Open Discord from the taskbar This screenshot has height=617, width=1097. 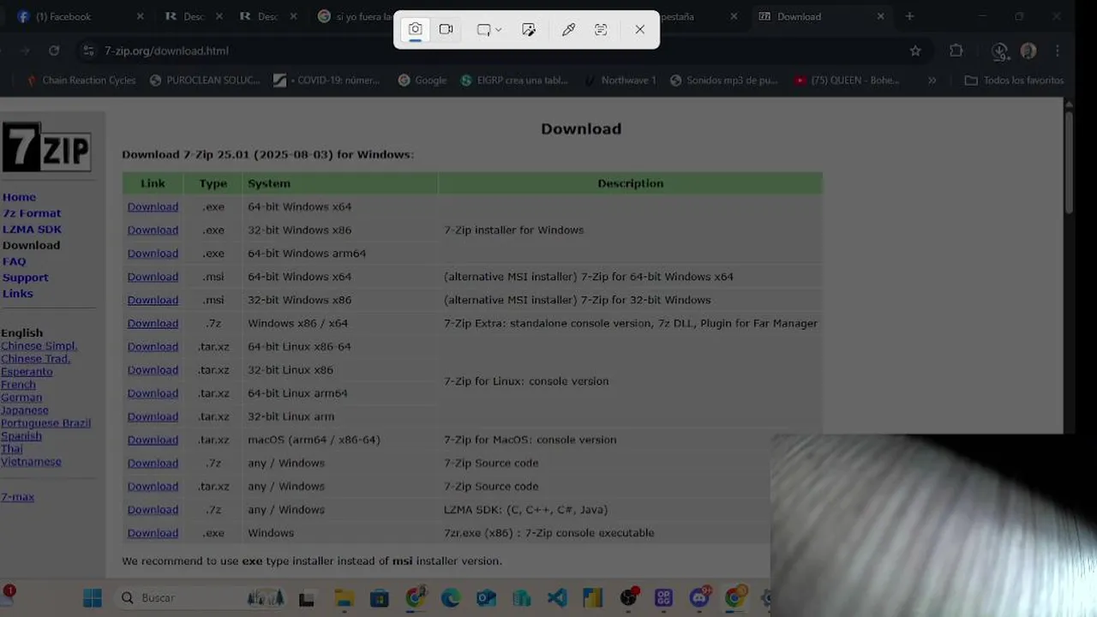click(x=699, y=598)
